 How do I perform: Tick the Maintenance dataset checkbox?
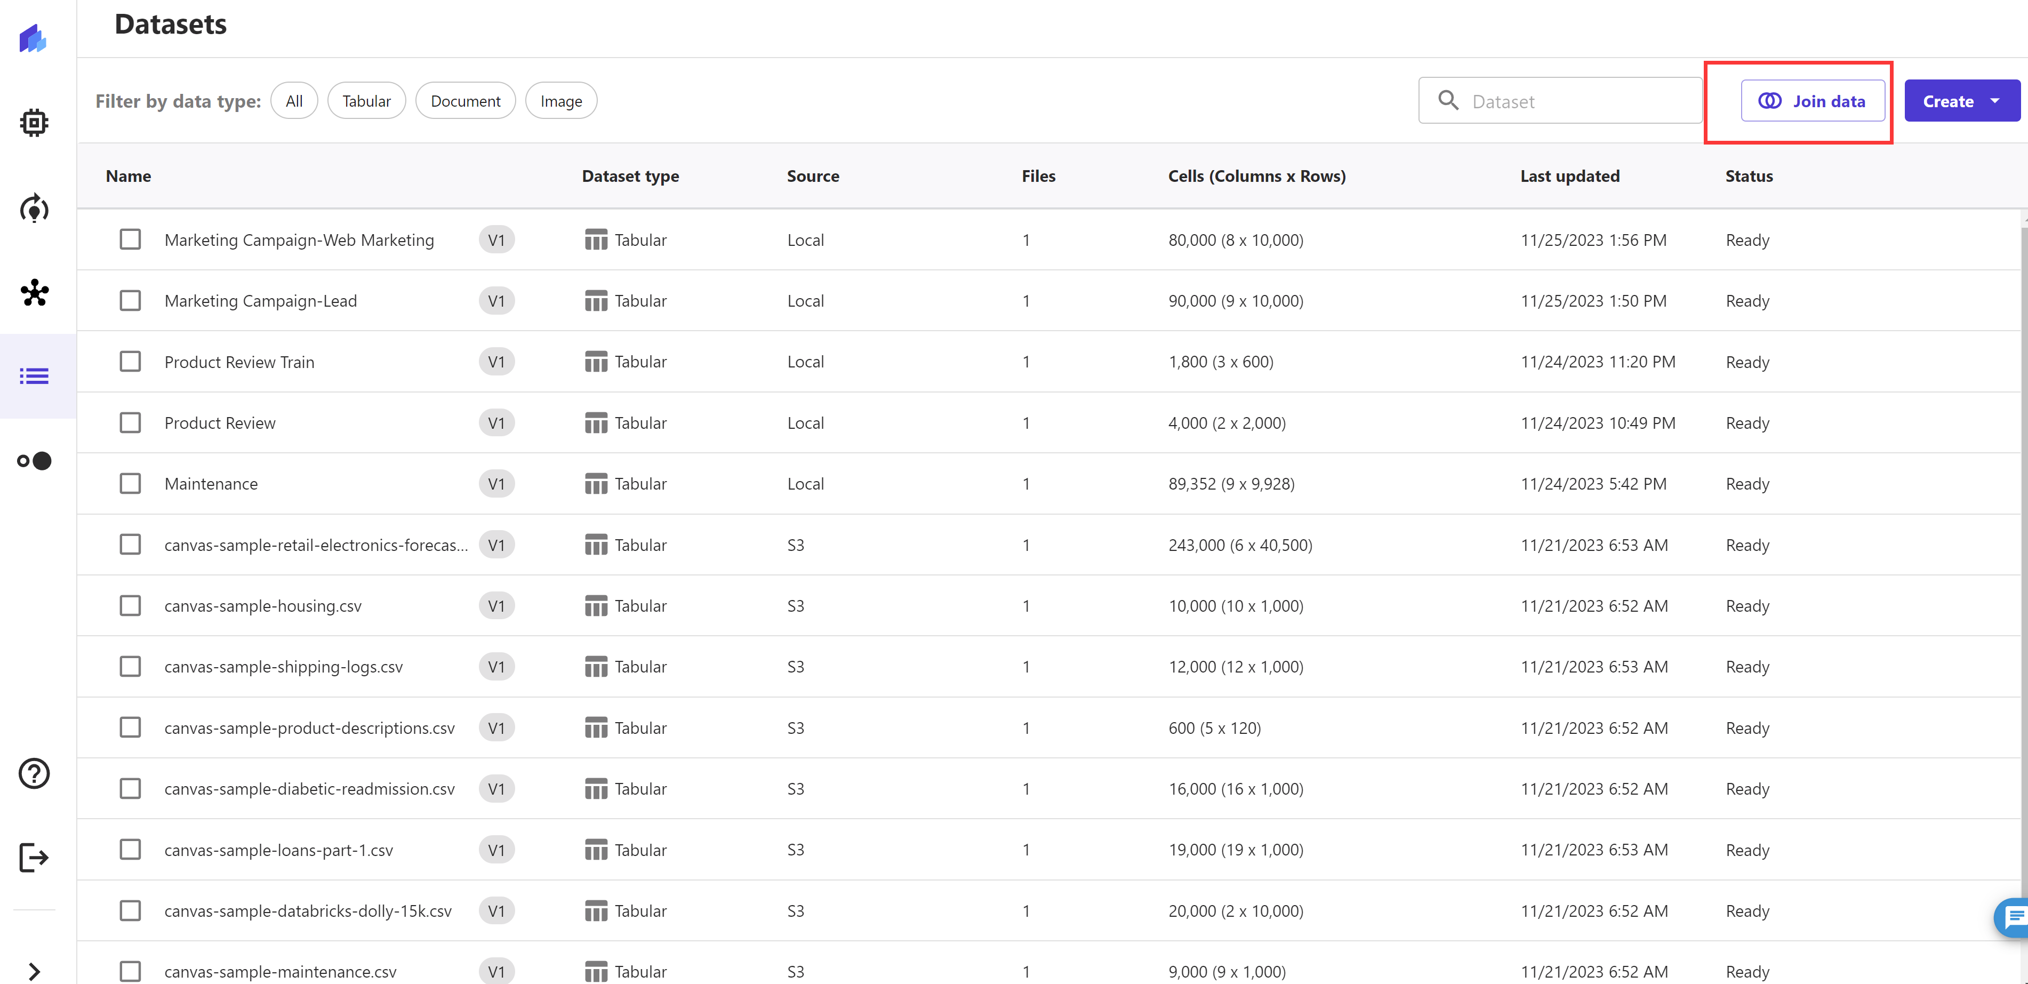pos(130,483)
